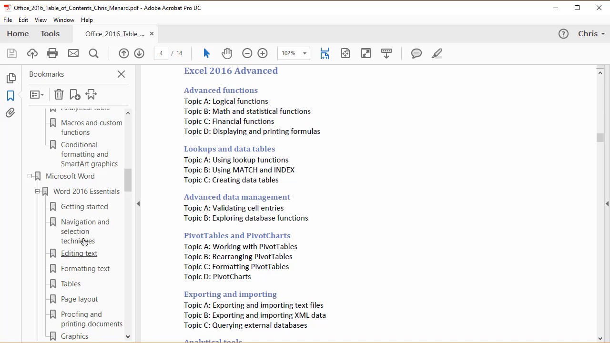Image resolution: width=610 pixels, height=343 pixels.
Task: Open the Find text magnifier icon
Action: 94,53
